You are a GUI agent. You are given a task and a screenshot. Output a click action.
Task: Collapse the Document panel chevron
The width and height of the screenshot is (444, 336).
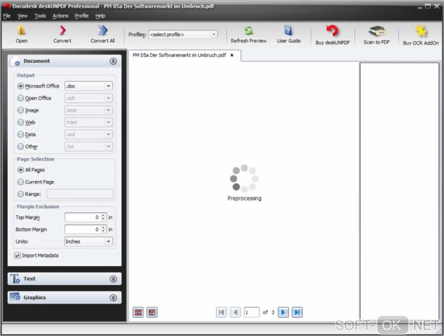[113, 61]
